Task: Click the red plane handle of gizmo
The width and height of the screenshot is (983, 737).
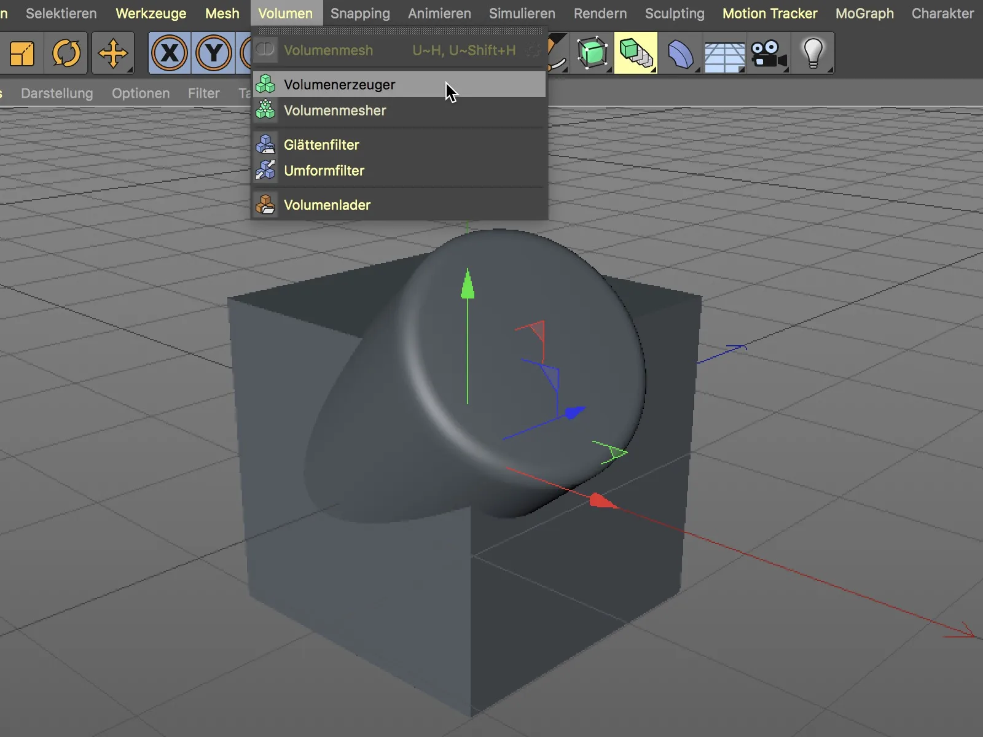Action: [x=536, y=330]
